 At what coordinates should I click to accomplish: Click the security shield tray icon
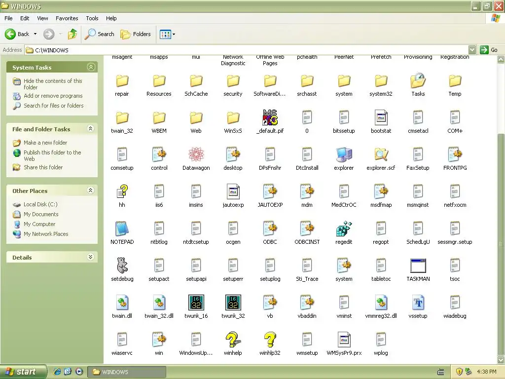459,372
